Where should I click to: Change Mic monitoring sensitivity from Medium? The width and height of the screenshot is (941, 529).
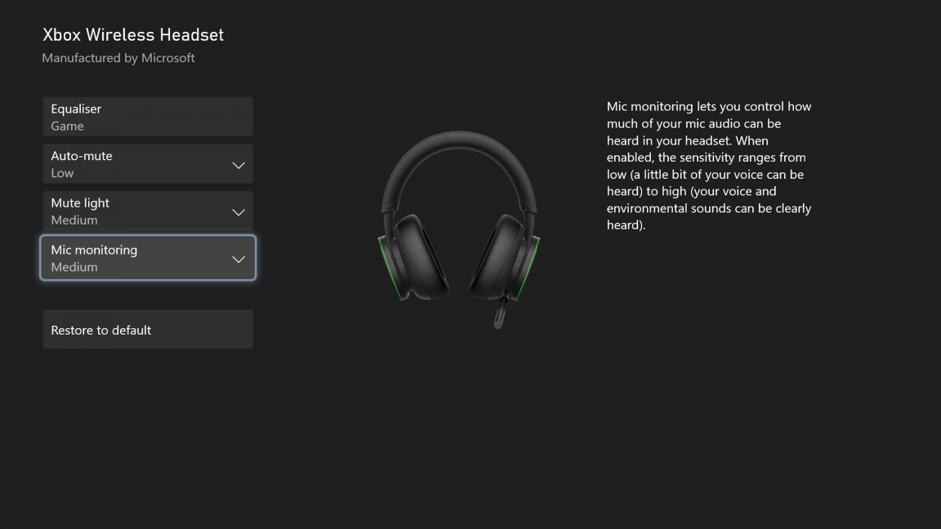click(148, 258)
